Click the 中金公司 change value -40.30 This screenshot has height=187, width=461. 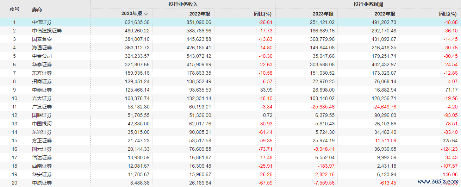[x=266, y=56]
